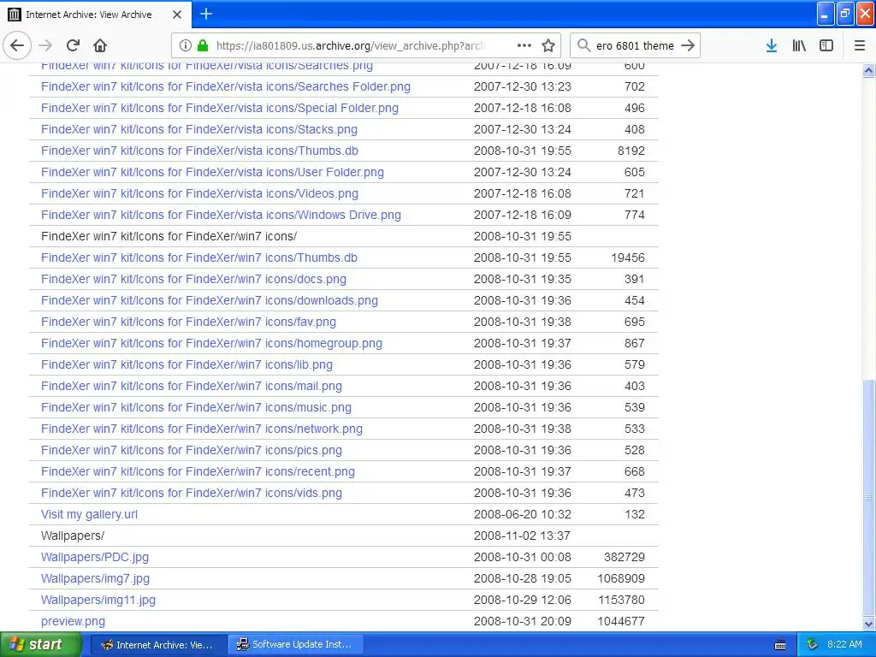Image resolution: width=876 pixels, height=657 pixels.
Task: Open win7 icons/fav.png link
Action: tap(188, 322)
